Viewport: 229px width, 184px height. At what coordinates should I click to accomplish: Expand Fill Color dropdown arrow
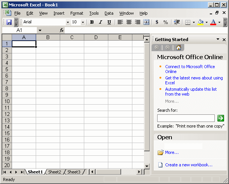click(206, 22)
